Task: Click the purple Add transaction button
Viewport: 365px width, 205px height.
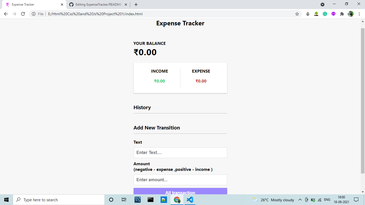Action: [180, 191]
